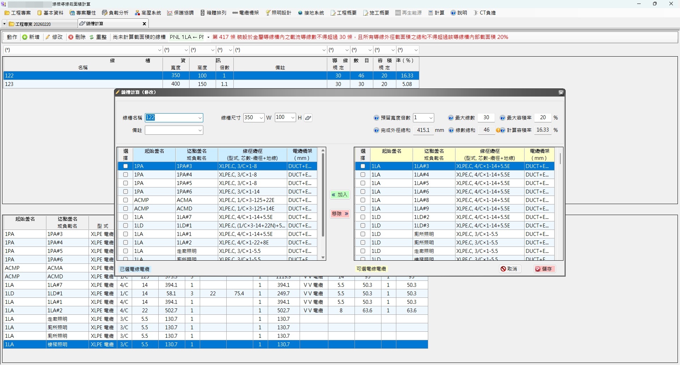Expand the 預留寬度倍數 dropdown
Viewport: 680px width, 365px height.
(x=431, y=118)
